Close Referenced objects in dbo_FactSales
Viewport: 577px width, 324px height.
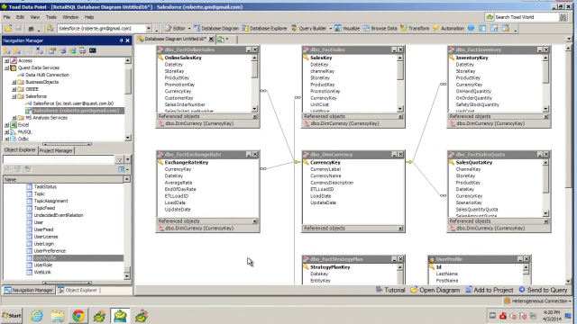tap(400, 116)
